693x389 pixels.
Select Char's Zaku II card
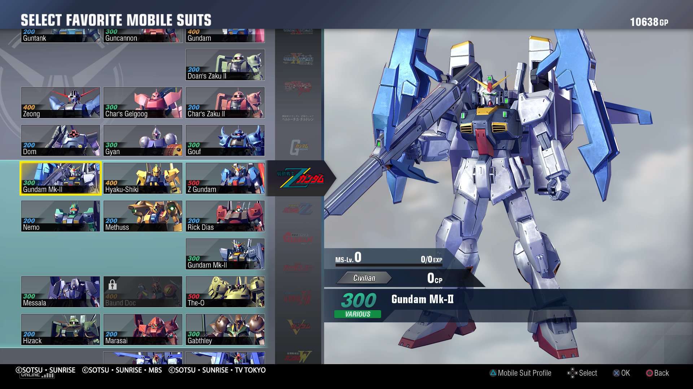(x=225, y=103)
